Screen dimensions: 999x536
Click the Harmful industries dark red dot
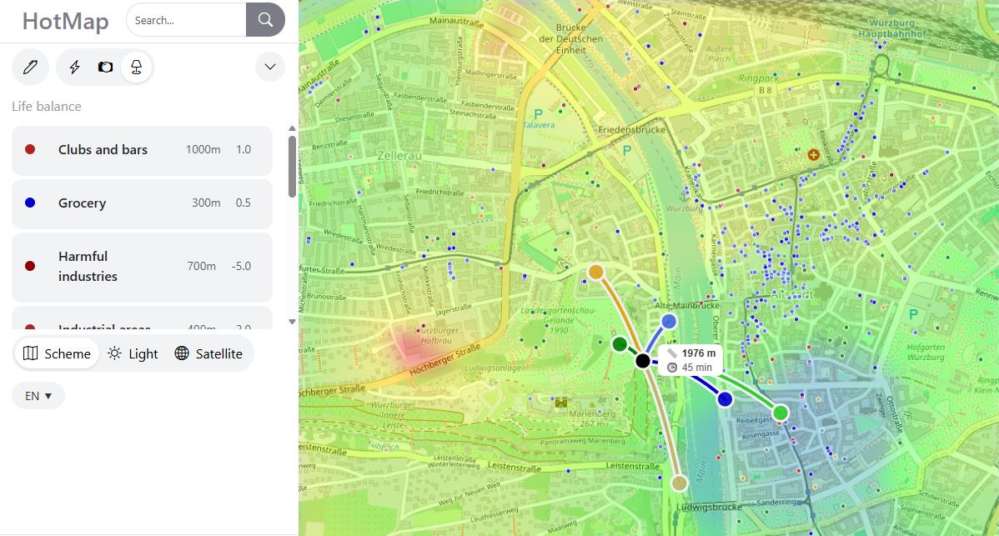[x=30, y=266]
